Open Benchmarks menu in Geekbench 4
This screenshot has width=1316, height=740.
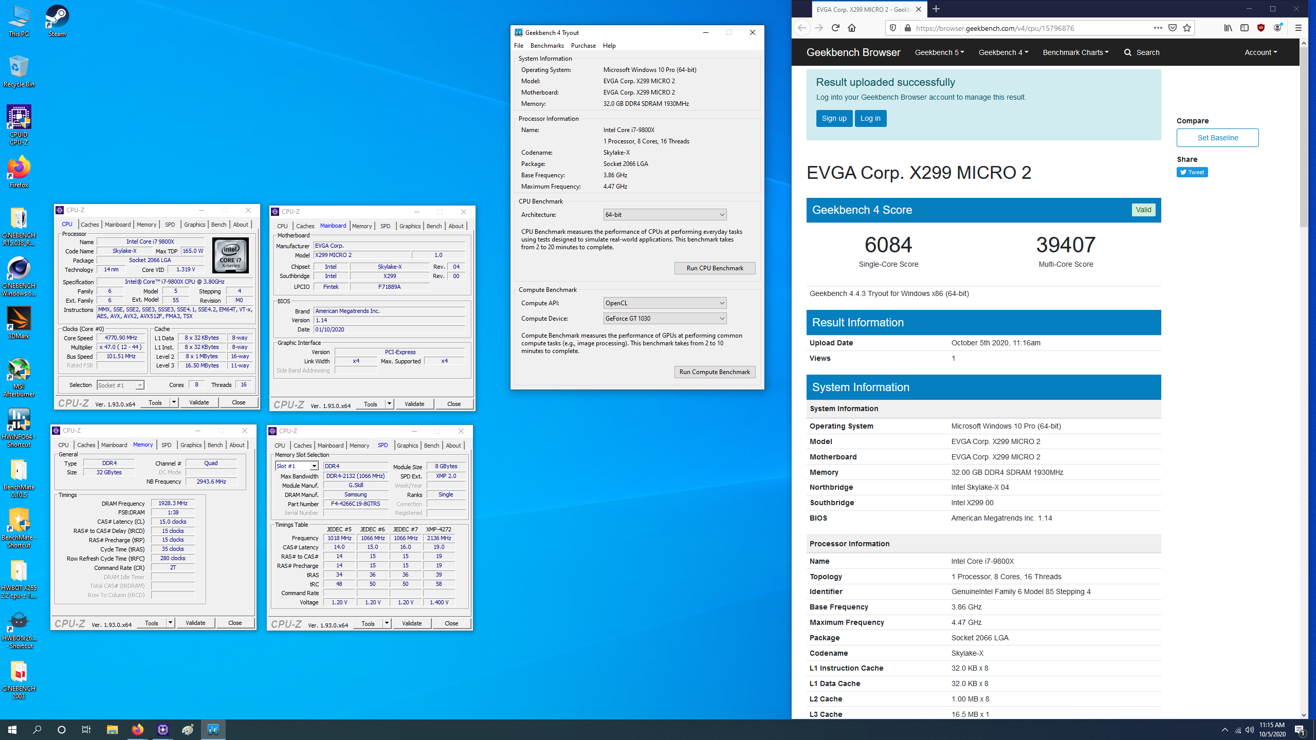[547, 46]
